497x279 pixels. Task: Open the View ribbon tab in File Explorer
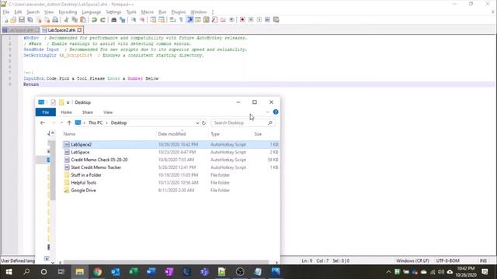108,112
